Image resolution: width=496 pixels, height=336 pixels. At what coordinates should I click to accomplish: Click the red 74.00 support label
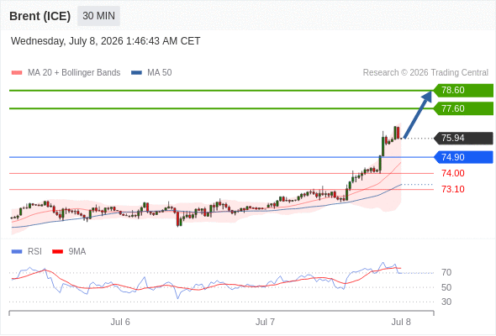tap(453, 173)
